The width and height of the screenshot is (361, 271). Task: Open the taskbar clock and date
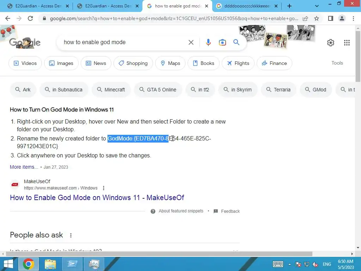[345, 264]
